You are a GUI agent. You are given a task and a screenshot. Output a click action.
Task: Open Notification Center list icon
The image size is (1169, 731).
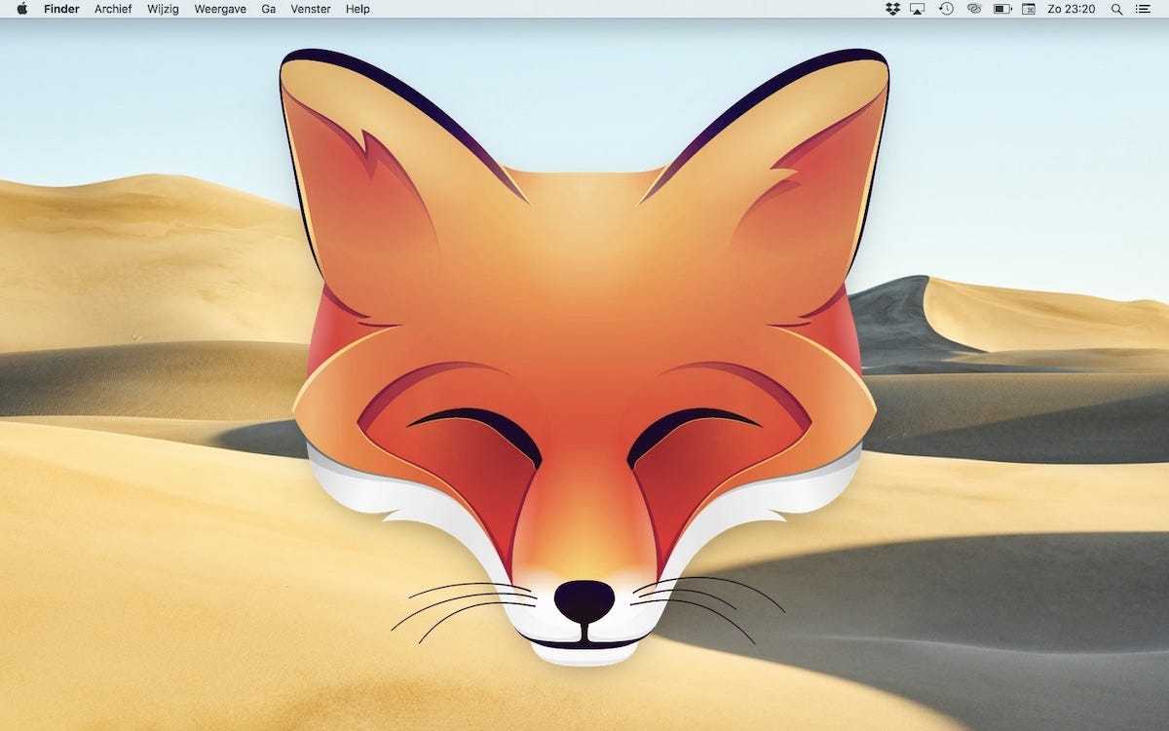1144,9
